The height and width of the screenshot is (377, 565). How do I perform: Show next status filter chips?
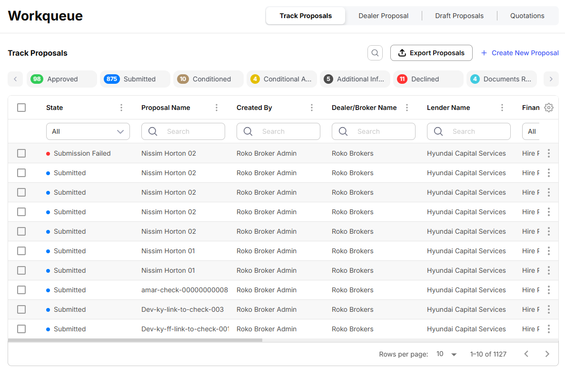[x=551, y=79]
